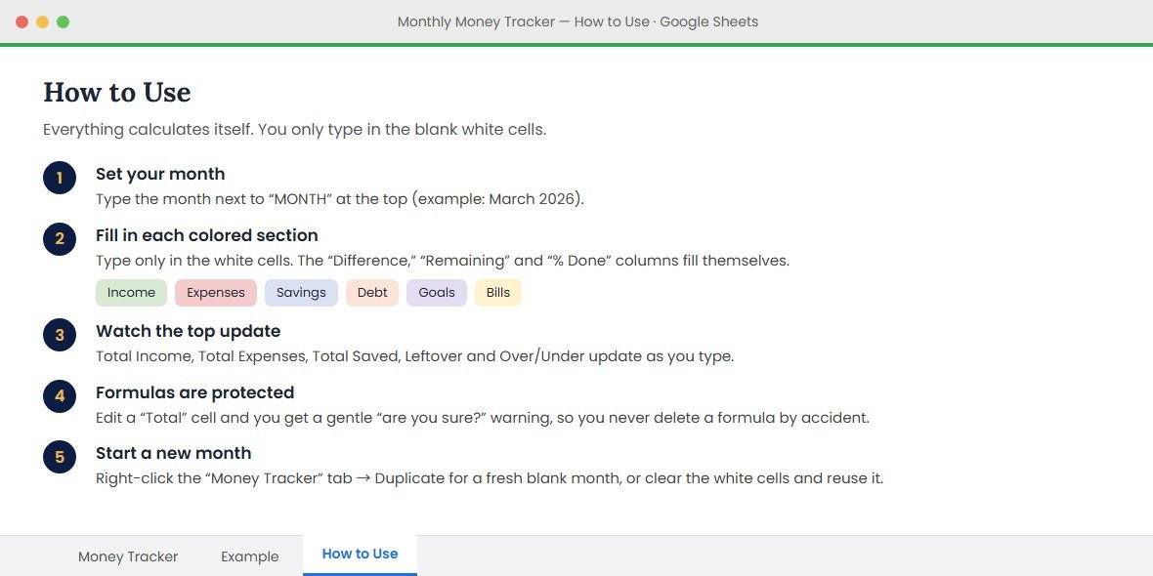Click the step 4 number badge
Screen dimensions: 1153x576
(x=60, y=396)
